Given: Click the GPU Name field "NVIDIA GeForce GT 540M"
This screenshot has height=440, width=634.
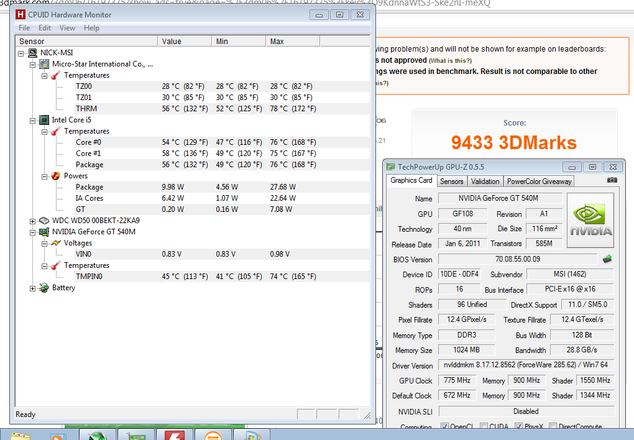Looking at the screenshot, I should [x=500, y=198].
